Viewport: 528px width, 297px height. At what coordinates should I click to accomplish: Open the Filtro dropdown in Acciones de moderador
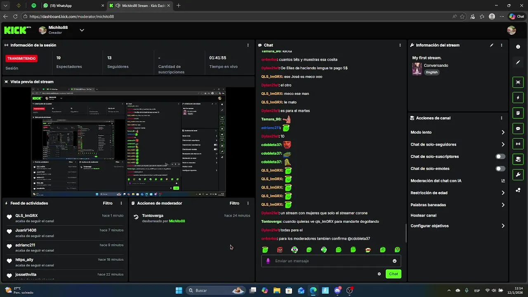click(x=234, y=203)
